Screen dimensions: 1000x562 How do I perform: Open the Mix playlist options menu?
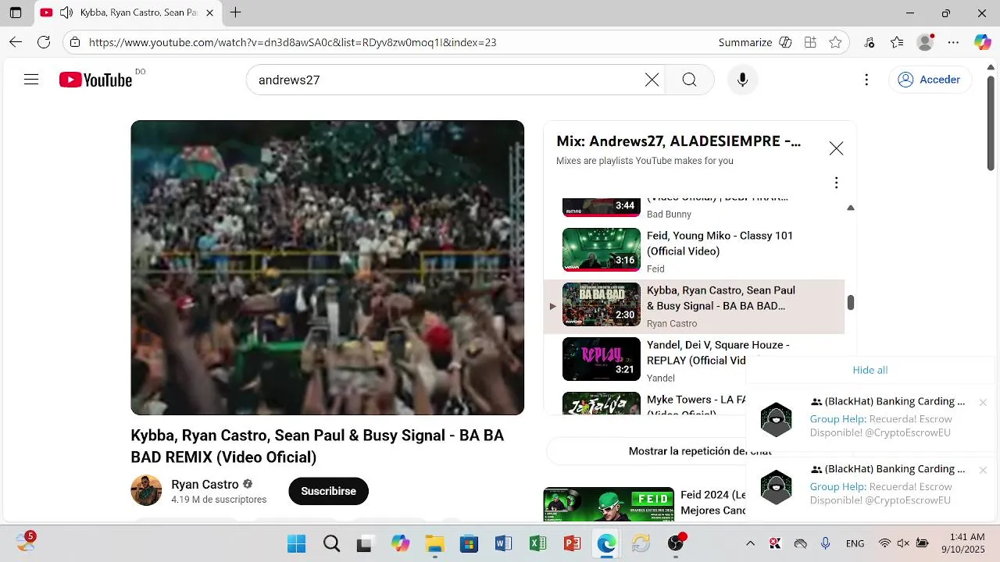pyautogui.click(x=836, y=183)
